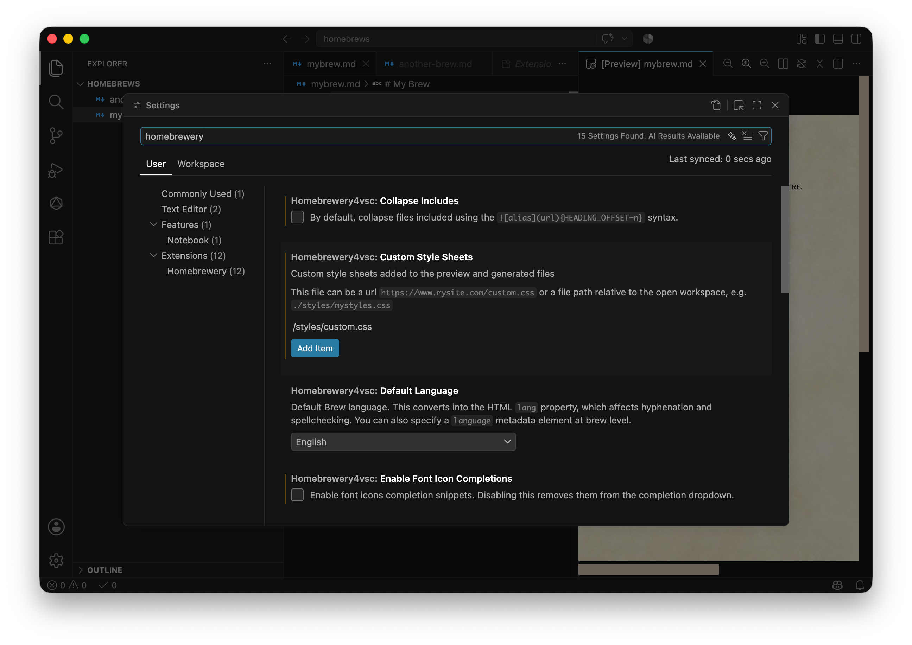Select Homebrewery (12) settings category

206,271
